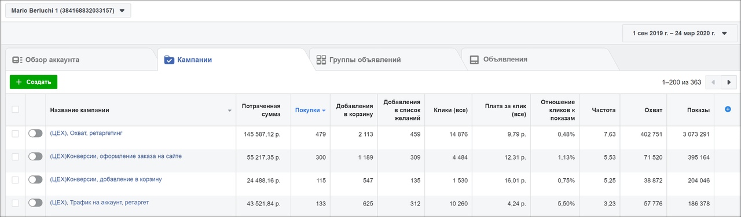Open campaign (ЦЕХ), Охват, ретаргетинг link
Image resolution: width=741 pixels, height=217 pixels.
click(x=86, y=133)
